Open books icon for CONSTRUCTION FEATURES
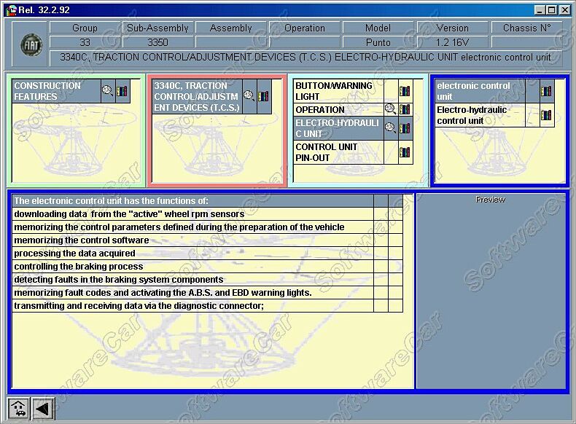 [122, 91]
